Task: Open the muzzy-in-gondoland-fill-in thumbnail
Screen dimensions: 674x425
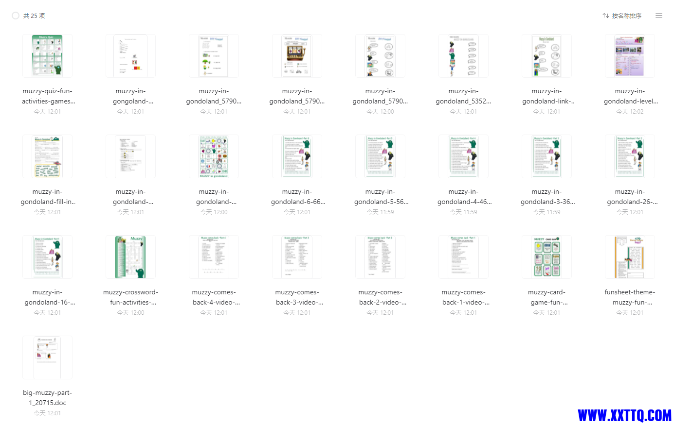Action: 47,156
